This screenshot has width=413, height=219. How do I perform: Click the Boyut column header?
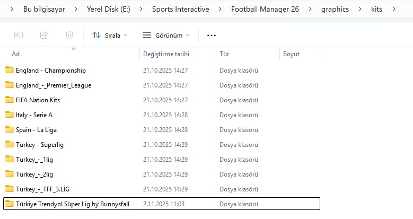click(x=291, y=54)
